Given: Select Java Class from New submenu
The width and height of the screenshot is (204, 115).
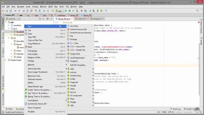Looking at the screenshot, I should [x=81, y=26].
